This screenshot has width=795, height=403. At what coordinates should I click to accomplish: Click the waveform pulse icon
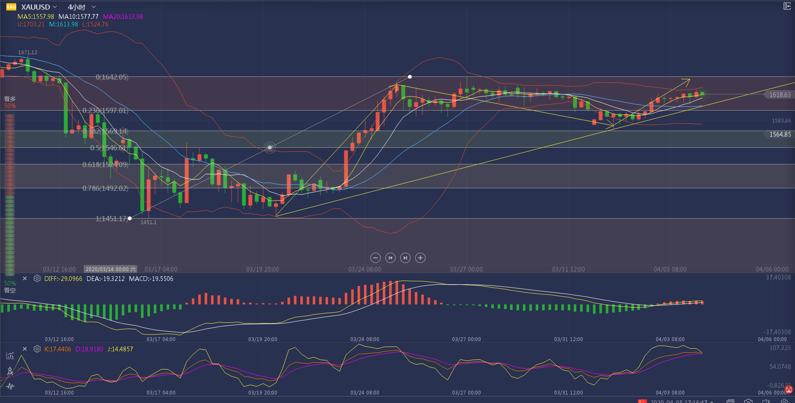point(10,386)
